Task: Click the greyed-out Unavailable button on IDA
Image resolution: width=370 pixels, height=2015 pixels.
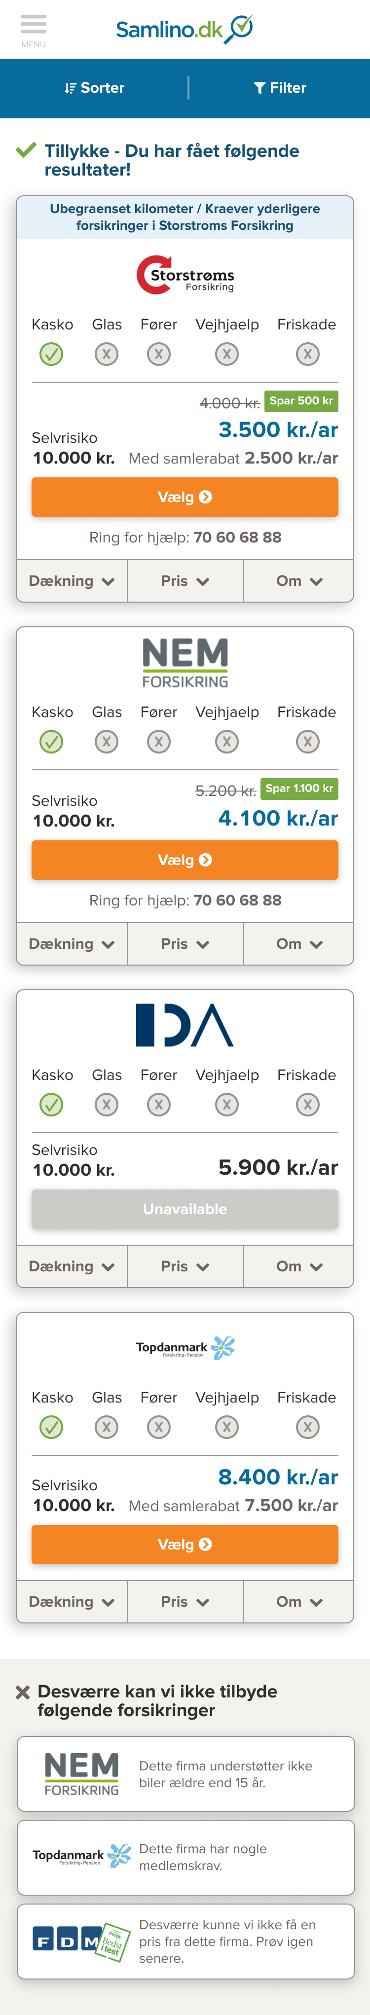Action: click(185, 1209)
